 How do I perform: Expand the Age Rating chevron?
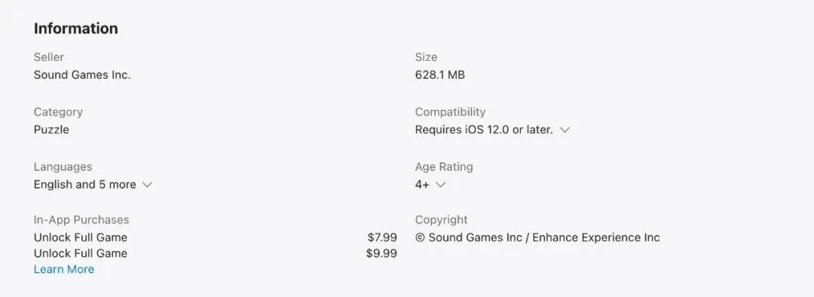coord(441,185)
